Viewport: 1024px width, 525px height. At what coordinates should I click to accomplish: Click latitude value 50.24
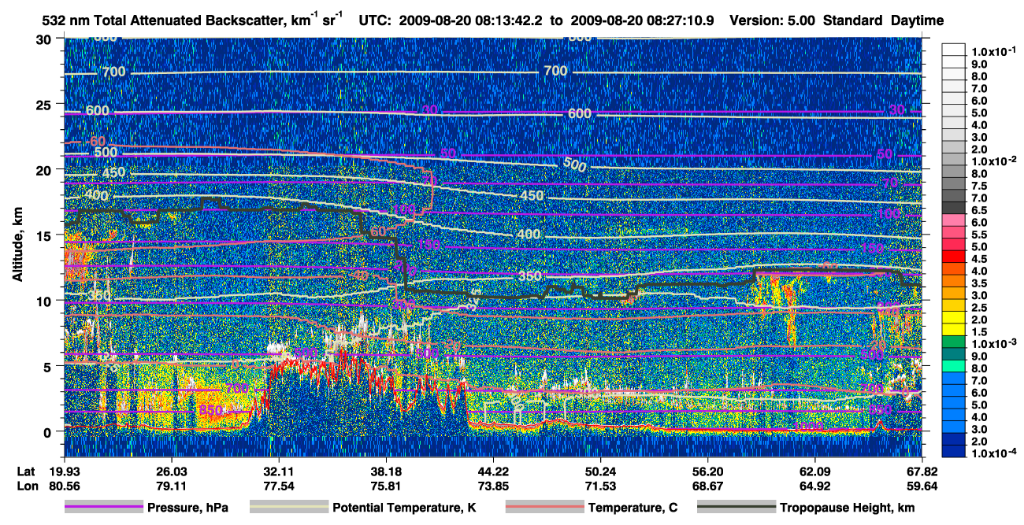[600, 471]
